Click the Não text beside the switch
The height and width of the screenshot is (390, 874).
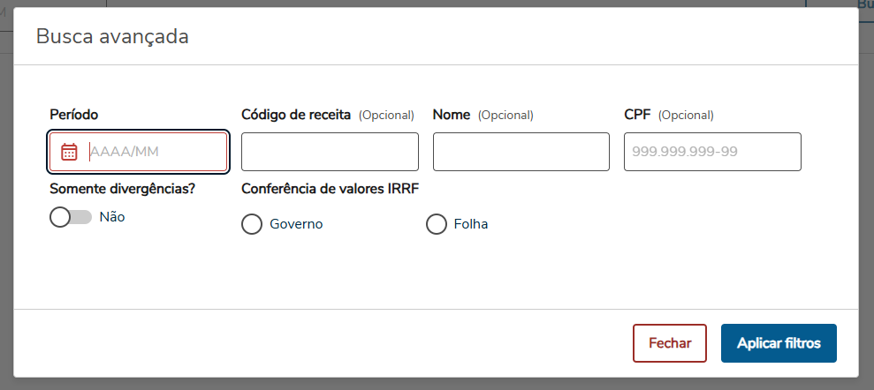coord(112,217)
